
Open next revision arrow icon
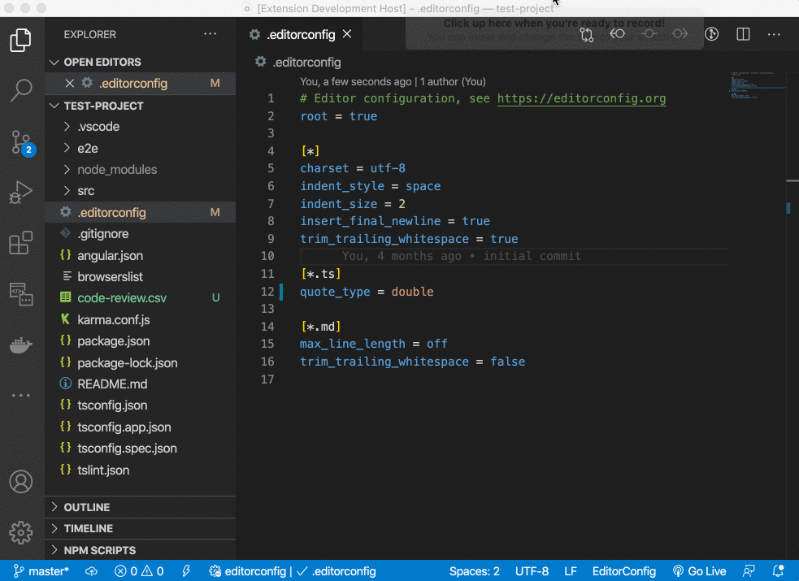coord(680,34)
